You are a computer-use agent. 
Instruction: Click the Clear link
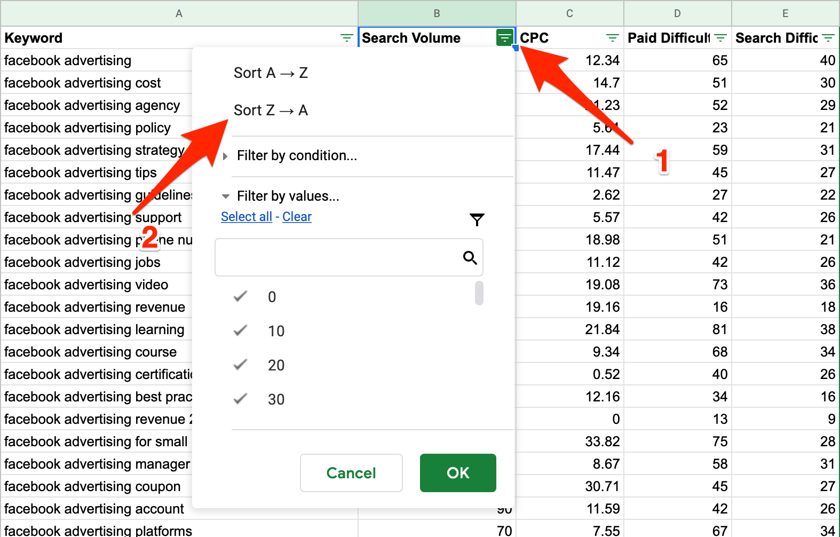297,217
